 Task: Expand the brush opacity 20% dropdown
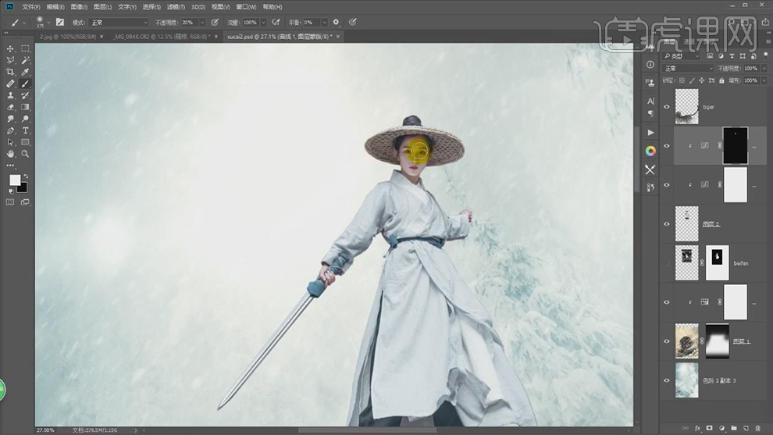[x=202, y=23]
